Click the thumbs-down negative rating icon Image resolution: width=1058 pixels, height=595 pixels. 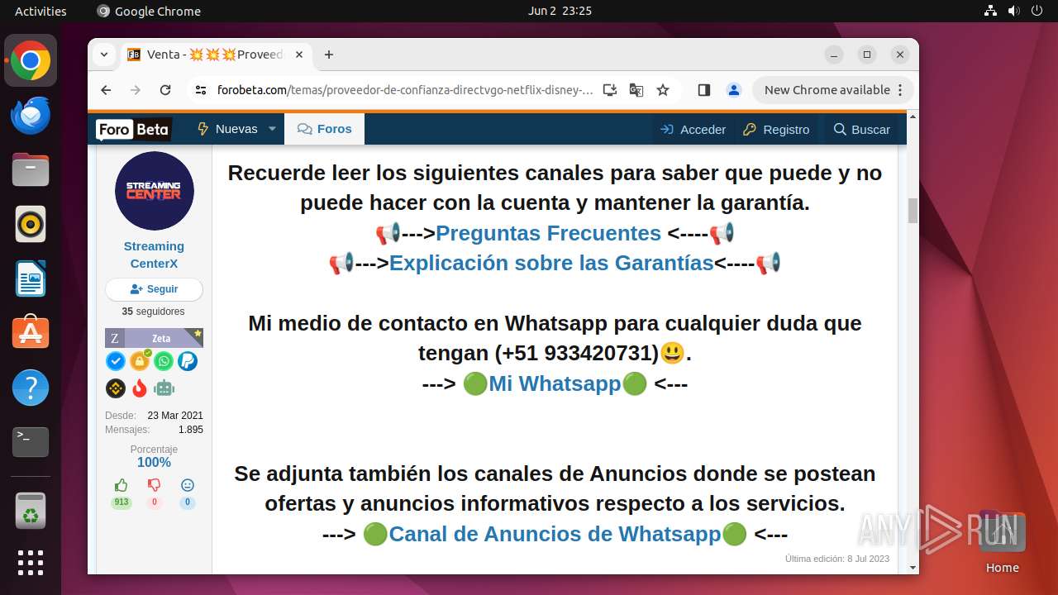click(154, 485)
